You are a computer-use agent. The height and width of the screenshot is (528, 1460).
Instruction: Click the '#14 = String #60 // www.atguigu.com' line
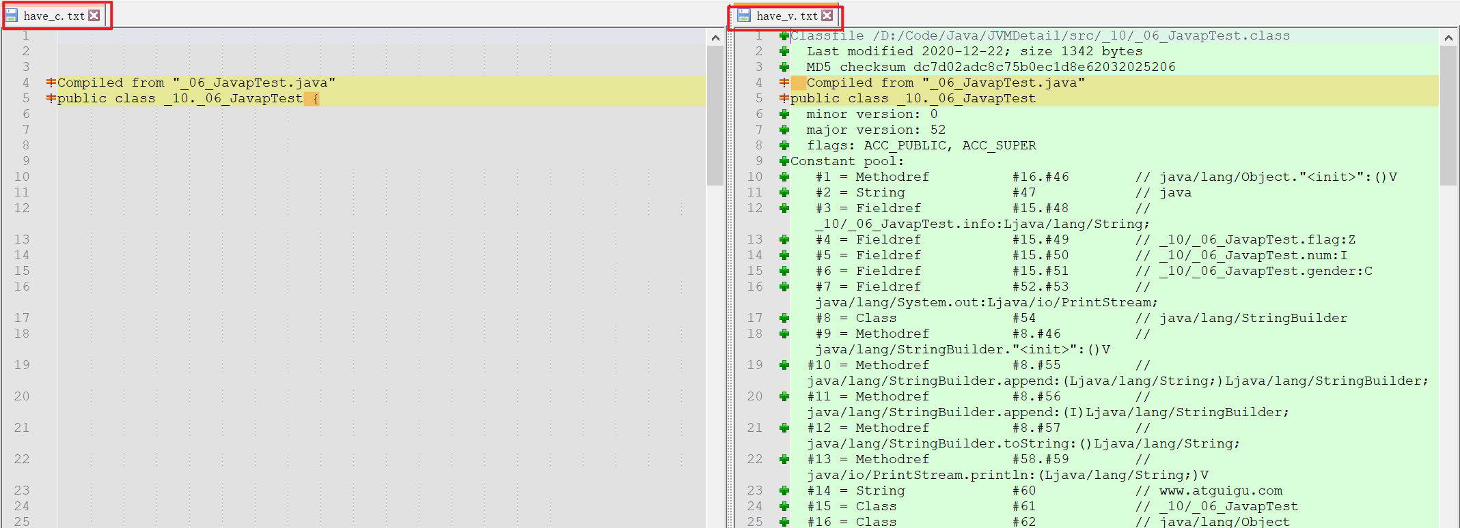[1045, 490]
